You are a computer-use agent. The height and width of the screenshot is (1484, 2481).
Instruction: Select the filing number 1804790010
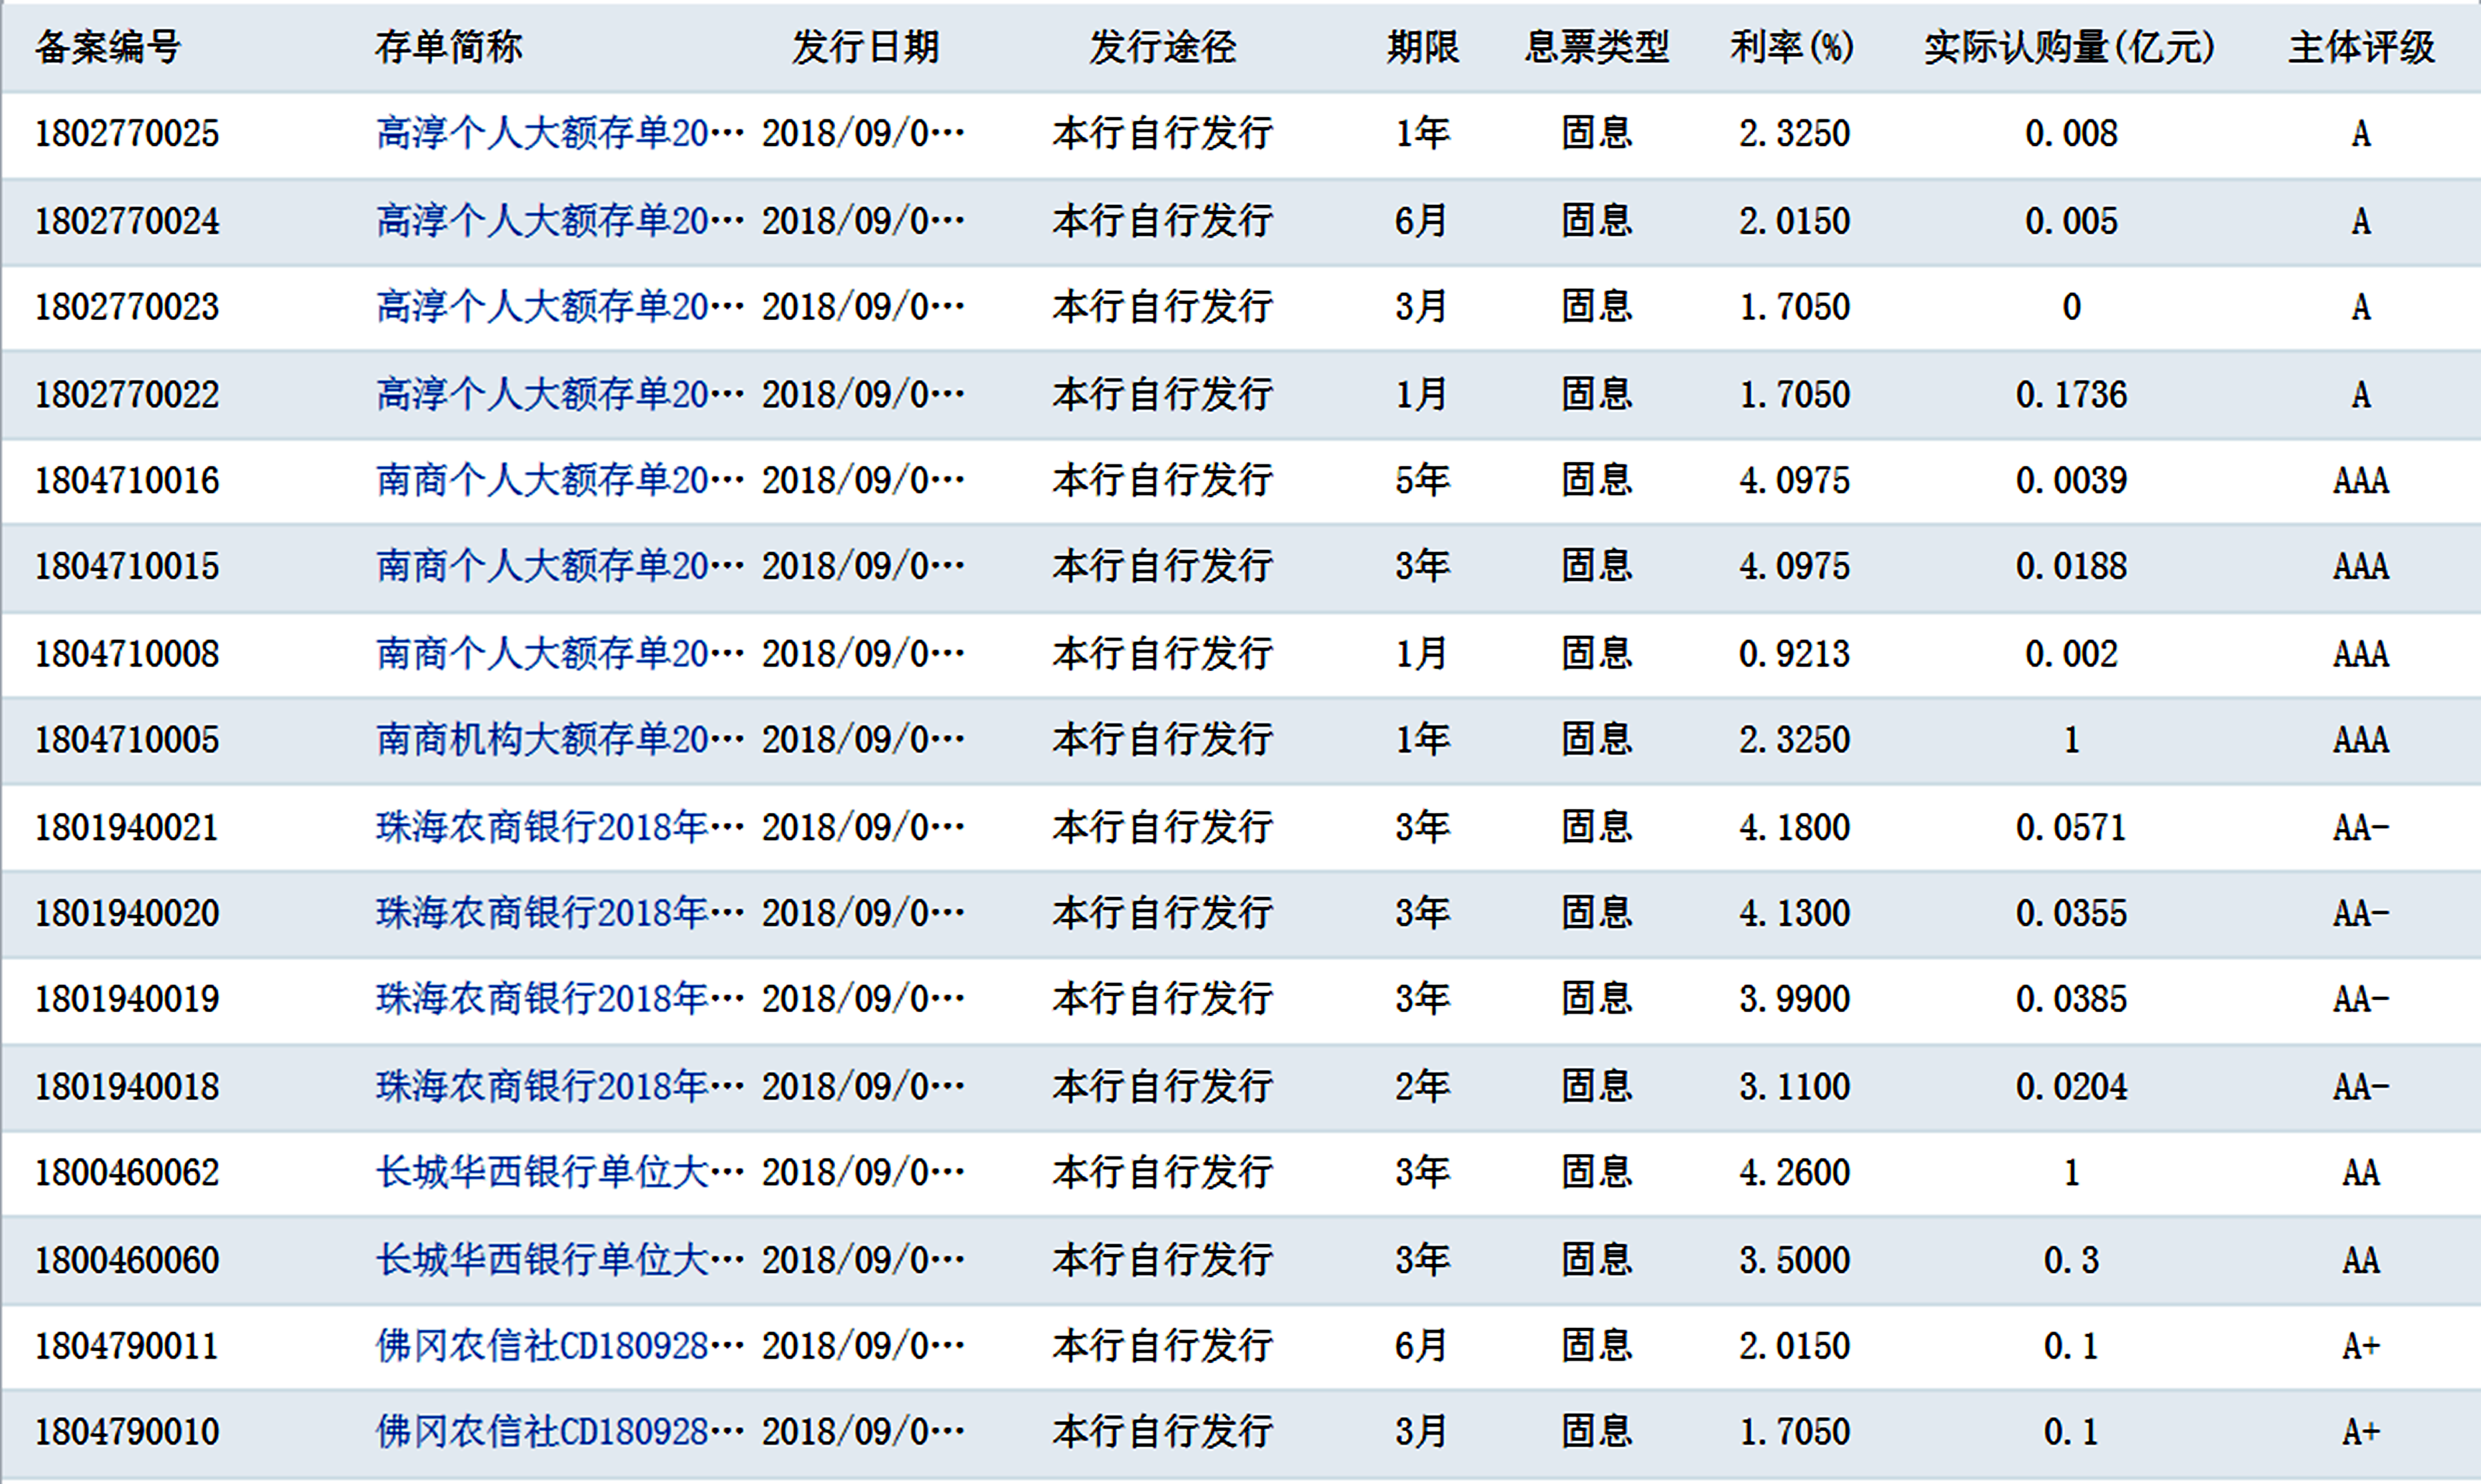[x=127, y=1432]
